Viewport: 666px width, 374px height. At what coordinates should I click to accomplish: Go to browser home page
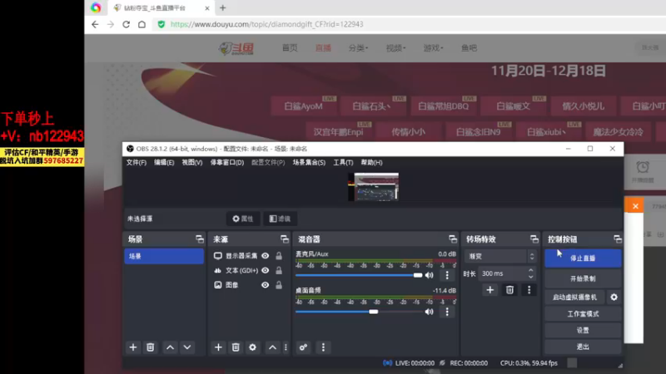pyautogui.click(x=142, y=24)
